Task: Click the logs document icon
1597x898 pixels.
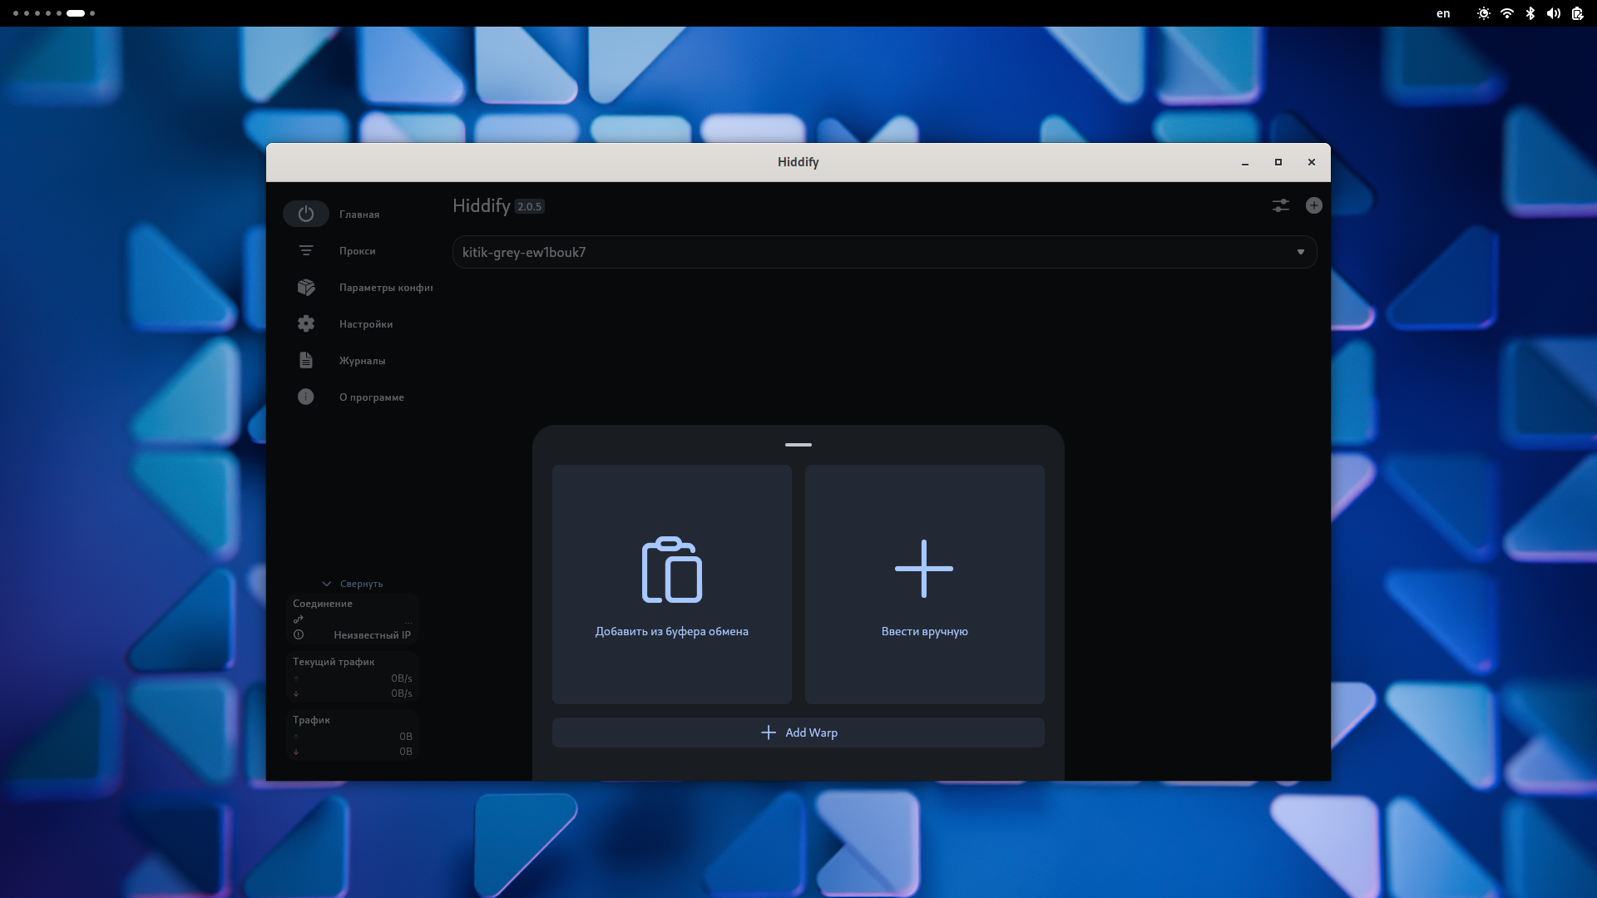Action: tap(306, 360)
